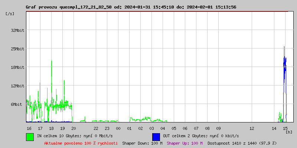The image size is (297, 148).
Task: Click the 'Shaper Up: 100 M' text
Action: point(185,143)
